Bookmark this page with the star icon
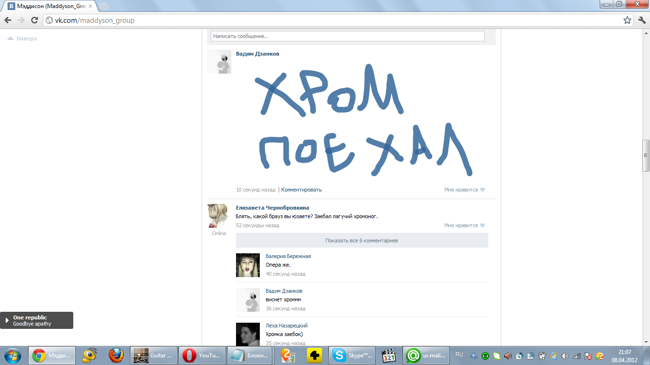The height and width of the screenshot is (365, 650). (x=628, y=20)
